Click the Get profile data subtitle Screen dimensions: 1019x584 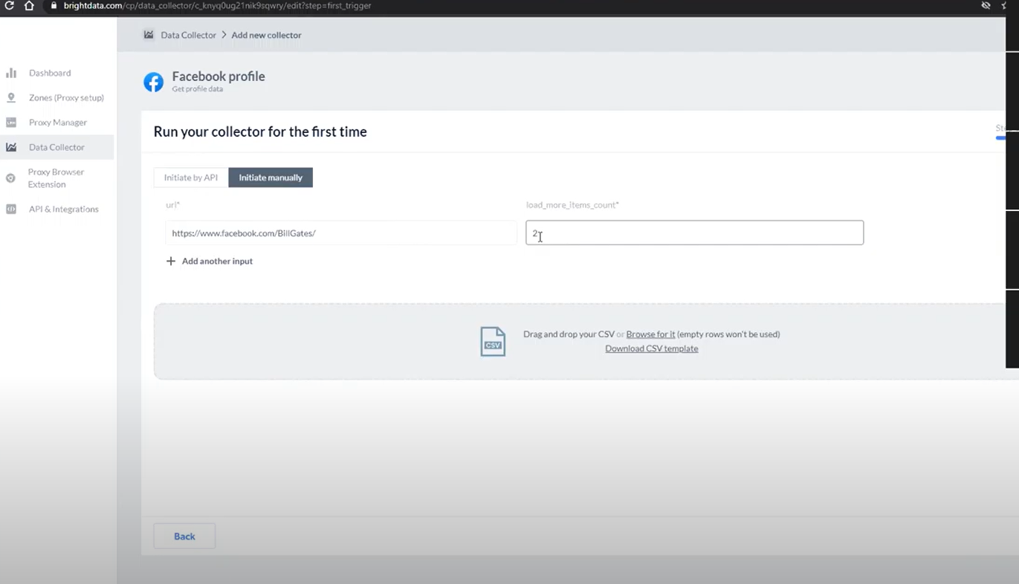(197, 89)
